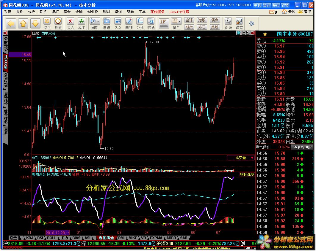This screenshot has width=316, height=251.
Task: Click the mail envelope icon in menu bar
Action: click(272, 12)
